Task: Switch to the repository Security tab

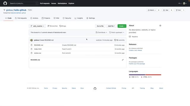Action: [67, 18]
